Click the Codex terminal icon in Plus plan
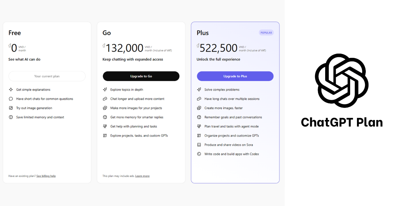Viewport: 393px width, 206px height. click(199, 154)
